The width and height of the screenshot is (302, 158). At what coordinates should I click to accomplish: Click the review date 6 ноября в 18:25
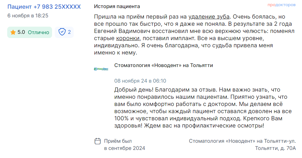(28, 16)
